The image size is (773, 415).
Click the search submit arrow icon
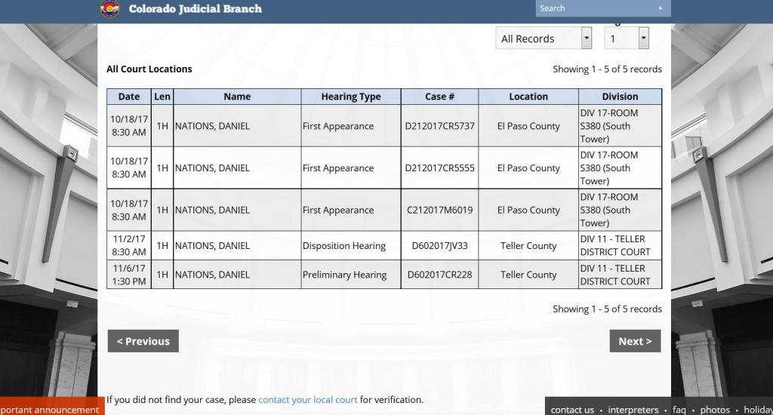tap(661, 8)
